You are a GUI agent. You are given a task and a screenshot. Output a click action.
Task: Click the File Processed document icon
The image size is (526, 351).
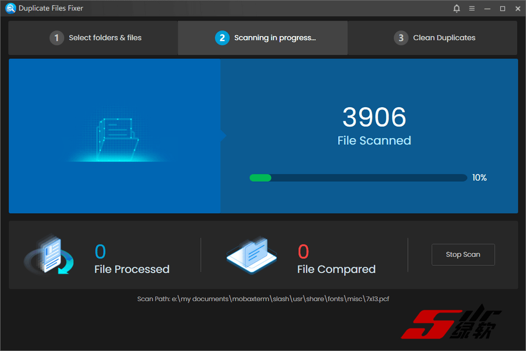[49, 255]
